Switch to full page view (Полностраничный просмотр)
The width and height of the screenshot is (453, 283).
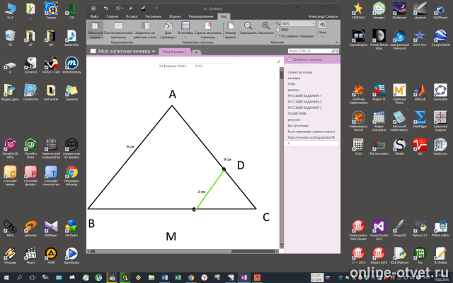tap(118, 30)
